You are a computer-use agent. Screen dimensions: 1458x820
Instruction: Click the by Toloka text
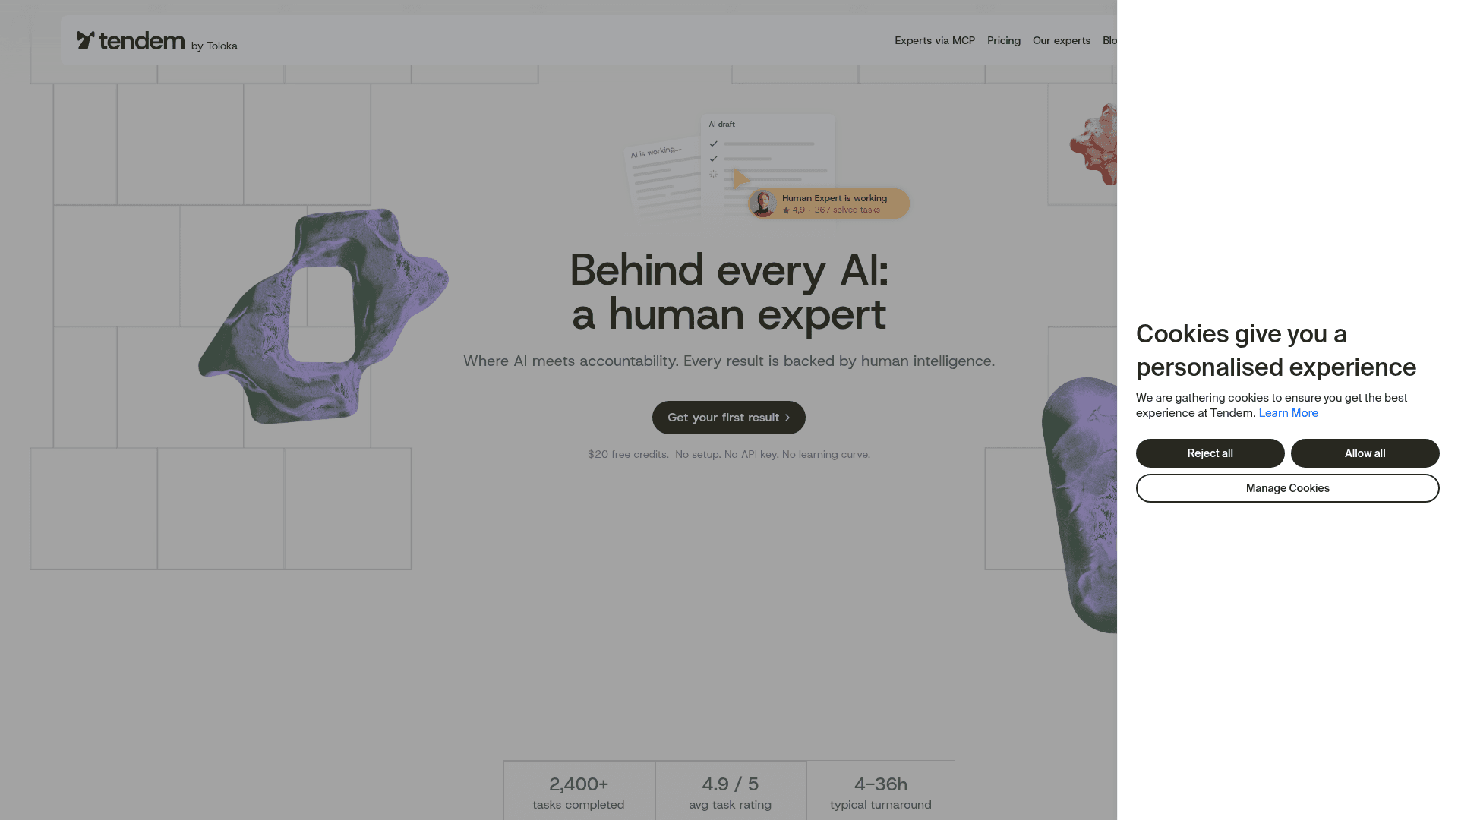(x=214, y=46)
